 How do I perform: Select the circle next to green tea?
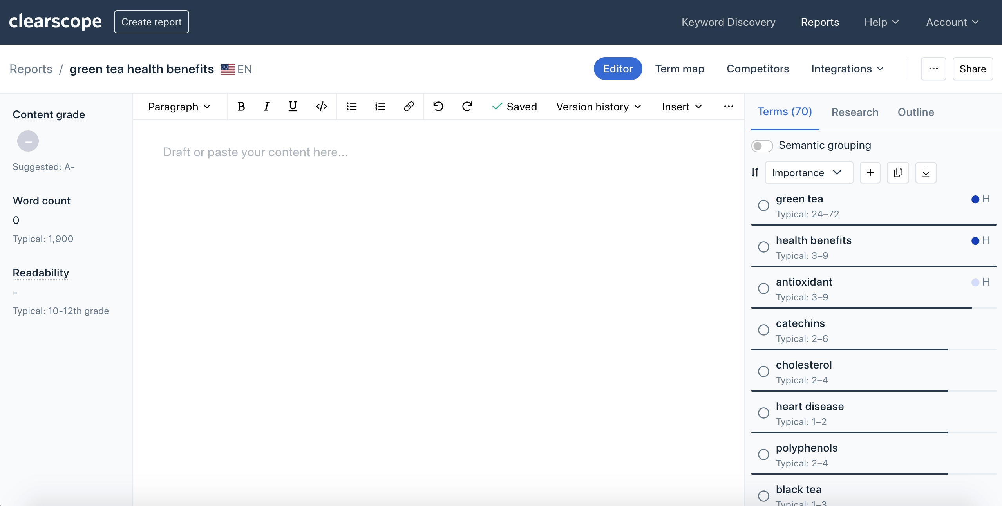point(763,205)
